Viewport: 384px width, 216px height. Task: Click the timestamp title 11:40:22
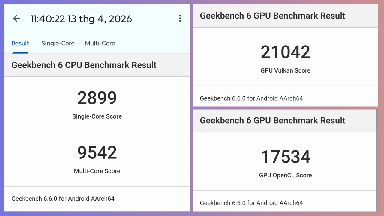[81, 19]
